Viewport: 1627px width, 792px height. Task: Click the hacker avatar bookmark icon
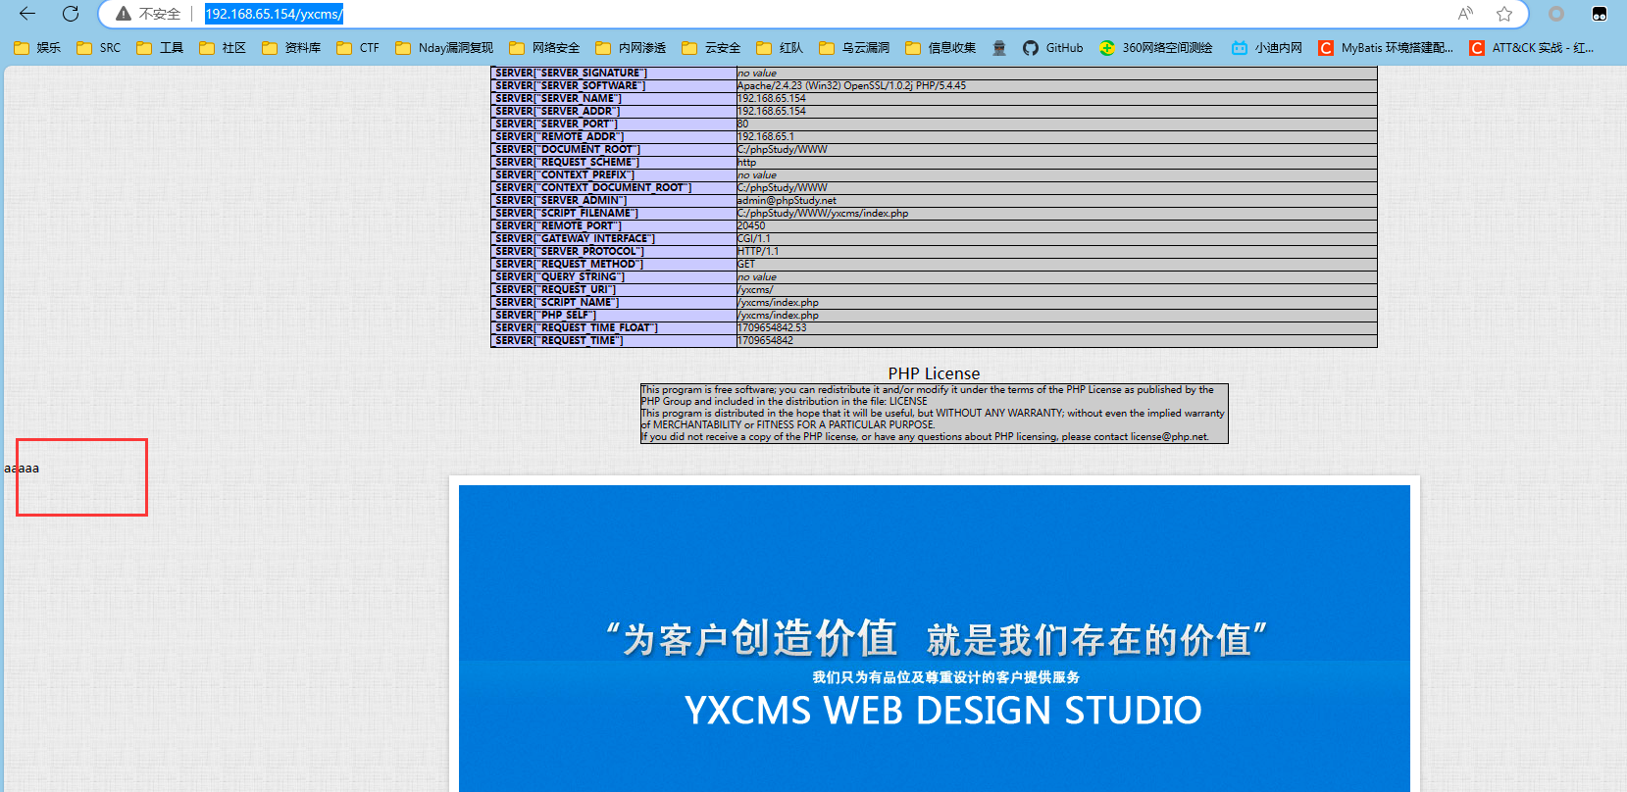[999, 48]
